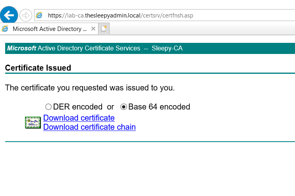
Task: Click "Sleepy-CA" in the teal header banner
Action: pos(167,48)
